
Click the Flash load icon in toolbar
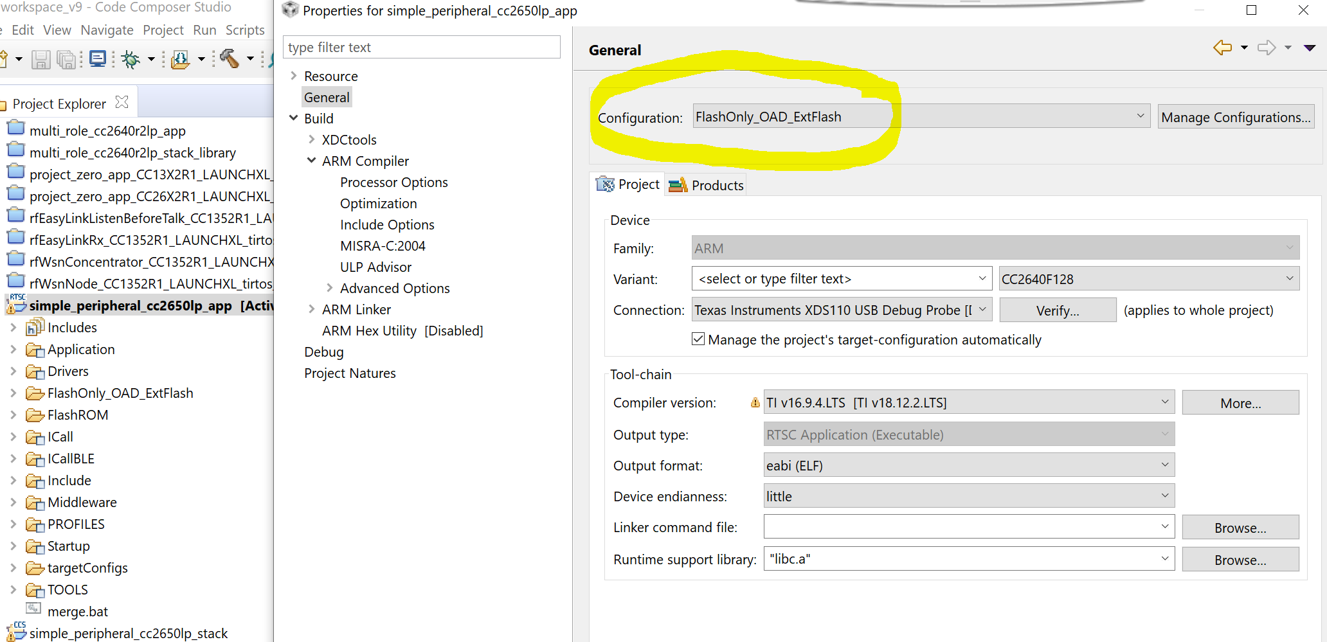click(181, 60)
